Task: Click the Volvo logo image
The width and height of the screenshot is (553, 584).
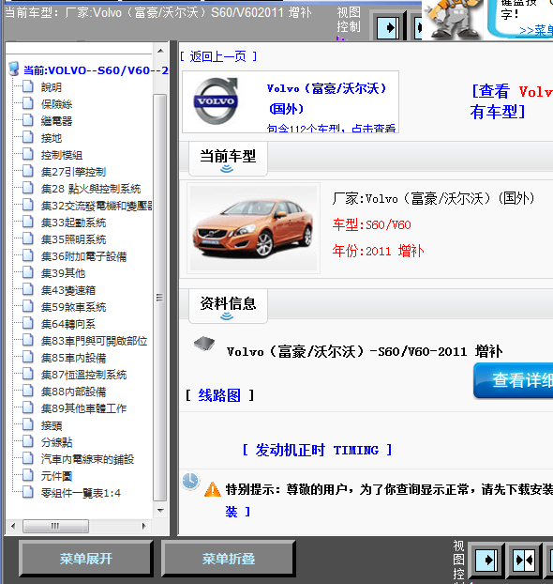Action: pos(216,101)
